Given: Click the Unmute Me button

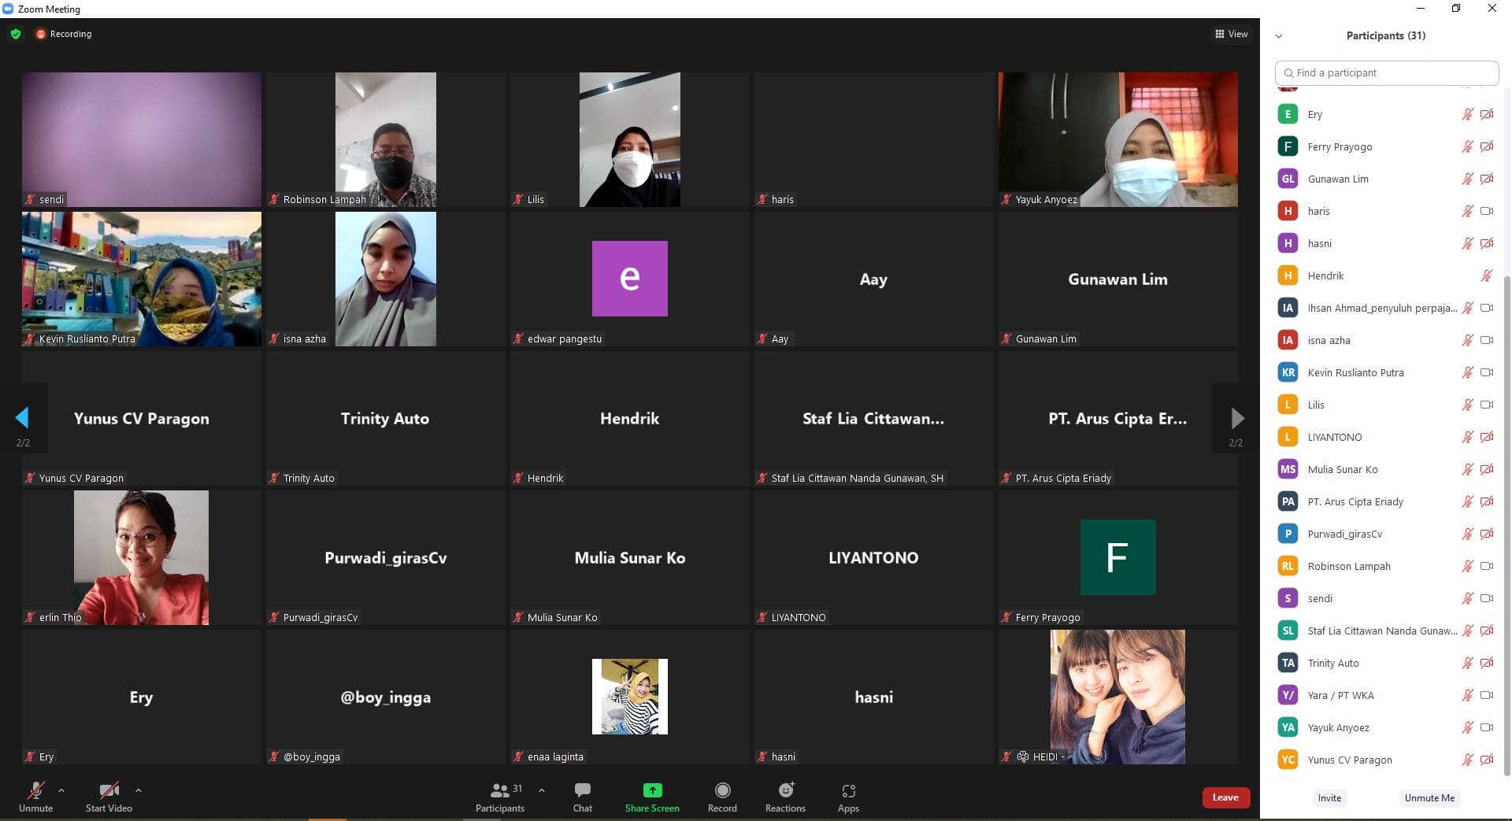Looking at the screenshot, I should (1429, 798).
